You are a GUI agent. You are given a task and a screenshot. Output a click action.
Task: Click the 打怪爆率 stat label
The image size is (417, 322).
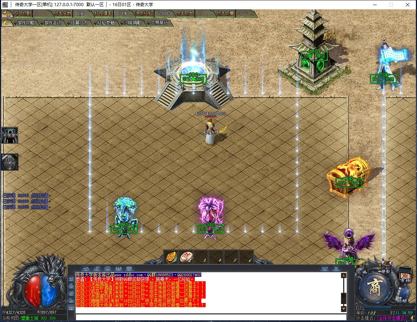(x=103, y=13)
